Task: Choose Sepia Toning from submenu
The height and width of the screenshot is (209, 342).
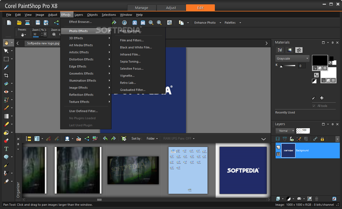Action: click(x=130, y=62)
